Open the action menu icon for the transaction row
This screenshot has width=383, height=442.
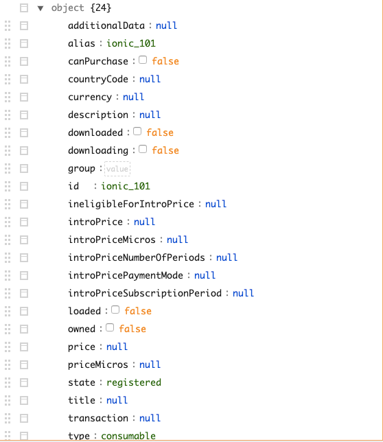tap(24, 419)
